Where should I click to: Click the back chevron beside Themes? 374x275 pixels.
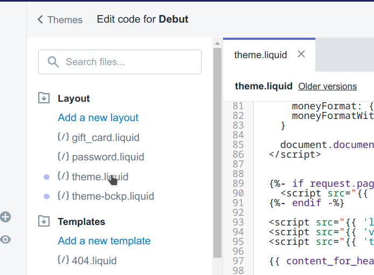tap(40, 19)
